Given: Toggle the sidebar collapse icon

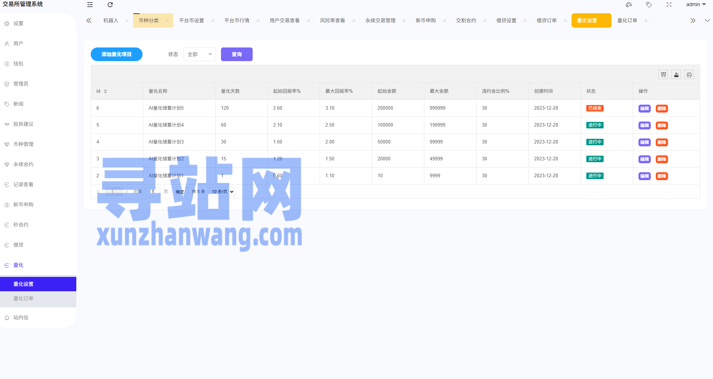Looking at the screenshot, I should (x=90, y=5).
